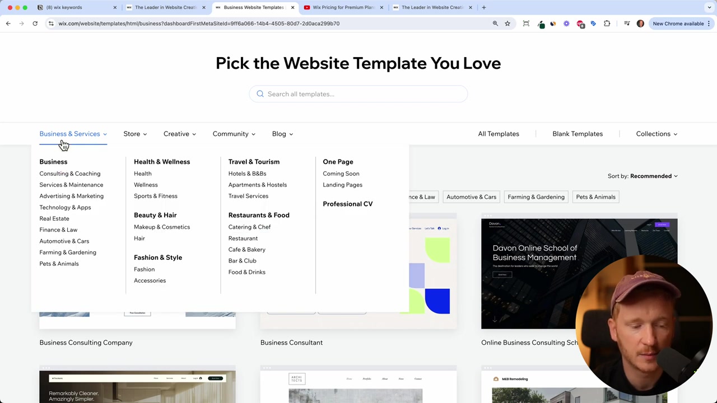Select Food & Drinks category

point(247,272)
